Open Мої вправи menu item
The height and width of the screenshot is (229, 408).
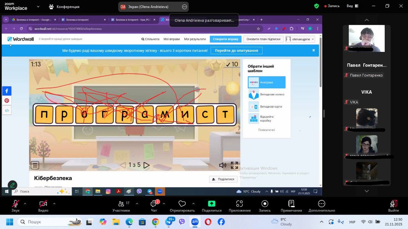point(171,39)
